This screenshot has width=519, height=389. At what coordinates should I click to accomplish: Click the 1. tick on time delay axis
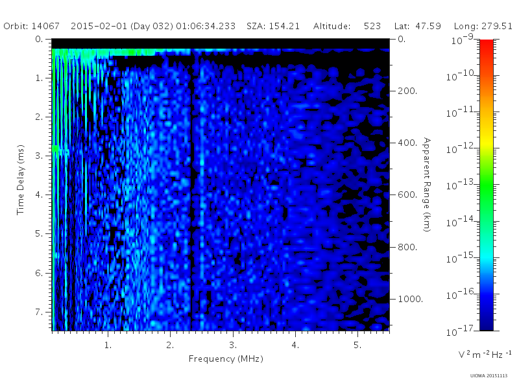click(40, 78)
